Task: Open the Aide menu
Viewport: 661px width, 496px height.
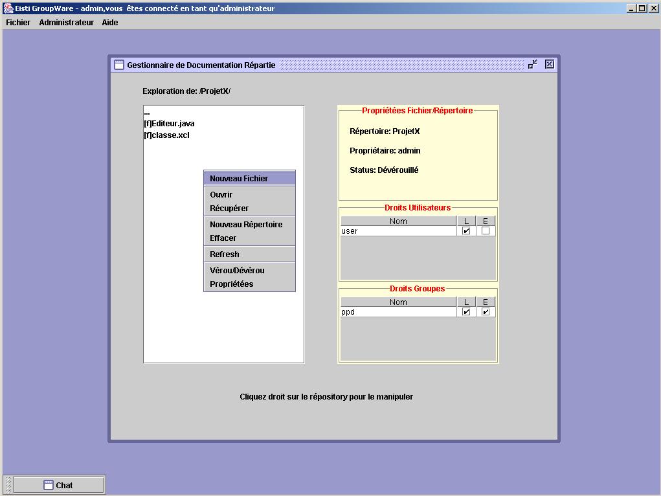Action: (110, 23)
